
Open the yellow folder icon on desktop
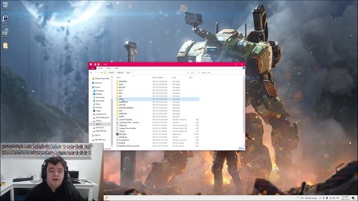click(x=5, y=46)
